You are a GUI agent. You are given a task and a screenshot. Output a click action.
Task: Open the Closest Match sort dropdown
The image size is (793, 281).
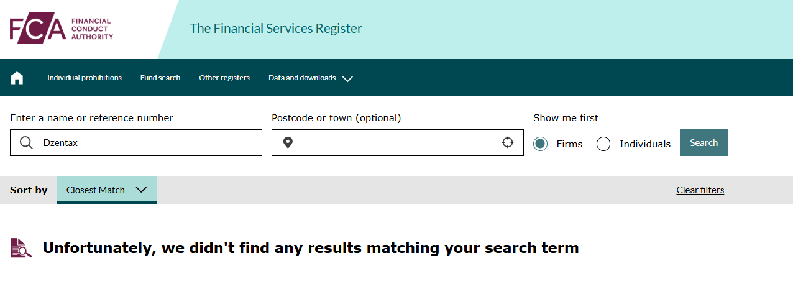107,190
